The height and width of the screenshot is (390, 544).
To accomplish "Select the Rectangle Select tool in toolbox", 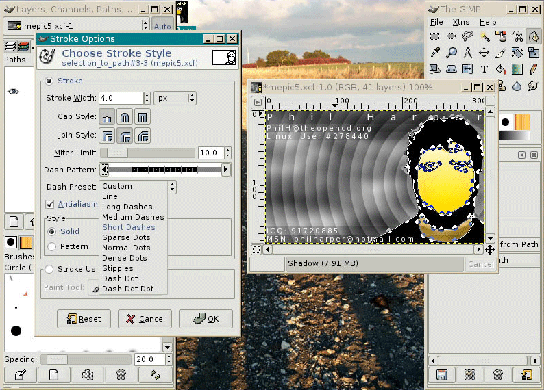I will (435, 37).
